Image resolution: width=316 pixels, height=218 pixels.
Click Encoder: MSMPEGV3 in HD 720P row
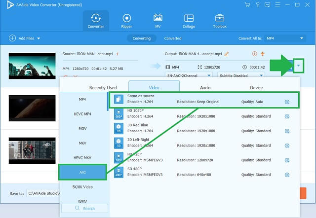point(145,160)
